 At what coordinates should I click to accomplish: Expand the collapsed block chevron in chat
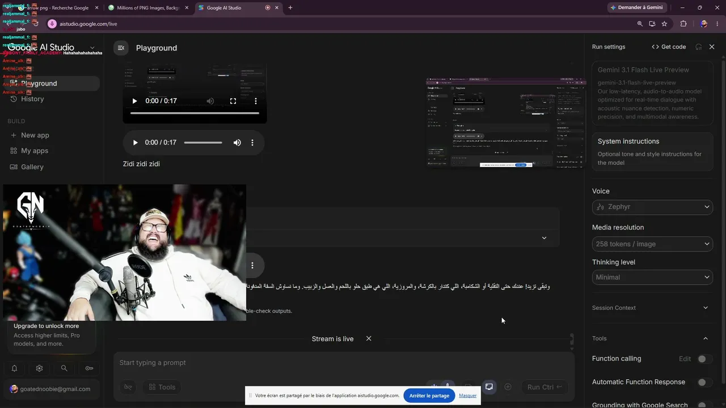544,238
